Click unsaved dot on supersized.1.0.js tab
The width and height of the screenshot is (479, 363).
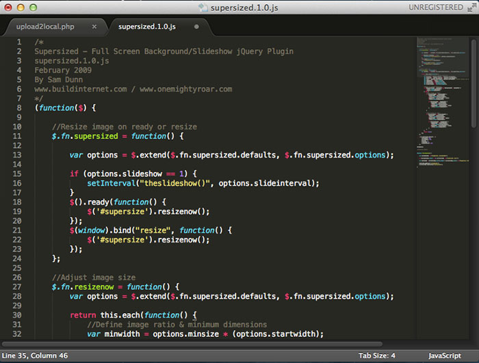196,27
